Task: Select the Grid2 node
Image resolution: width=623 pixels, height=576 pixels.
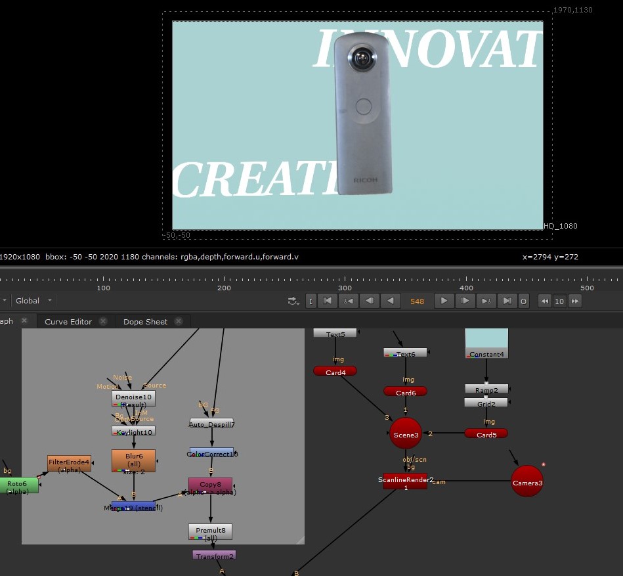Action: pos(486,403)
